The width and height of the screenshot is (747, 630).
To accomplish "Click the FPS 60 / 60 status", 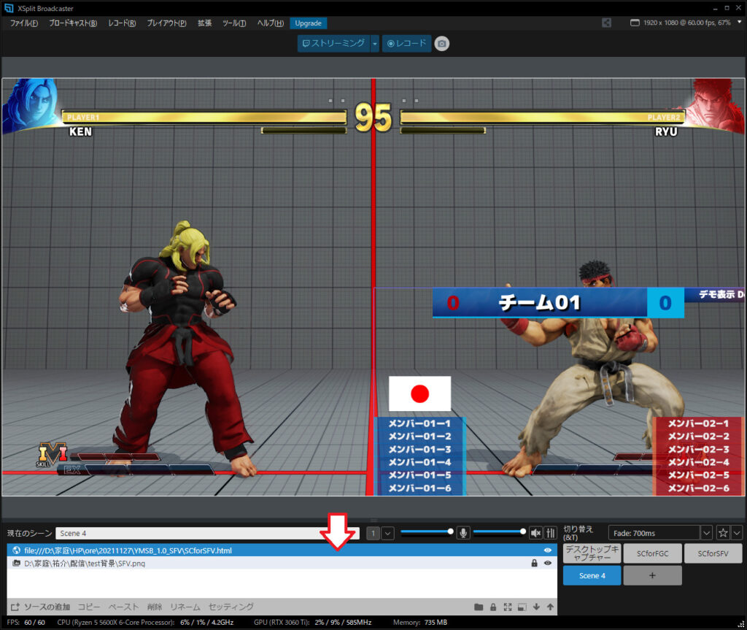I will [26, 623].
